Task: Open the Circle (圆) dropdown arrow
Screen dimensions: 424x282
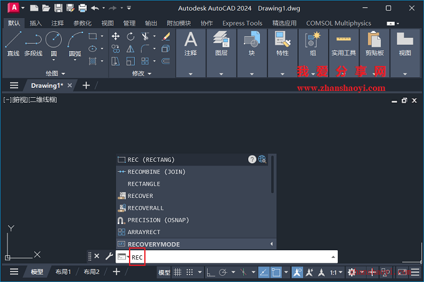Action: (54, 60)
